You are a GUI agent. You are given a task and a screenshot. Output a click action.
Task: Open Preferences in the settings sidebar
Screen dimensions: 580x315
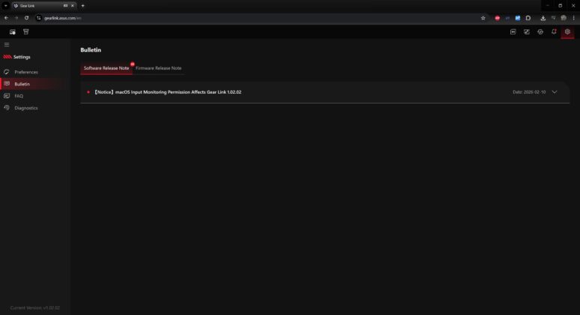[26, 72]
